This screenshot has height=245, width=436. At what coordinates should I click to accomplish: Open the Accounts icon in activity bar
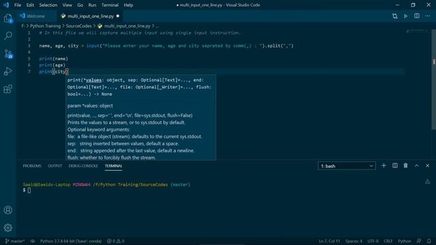click(x=8, y=210)
